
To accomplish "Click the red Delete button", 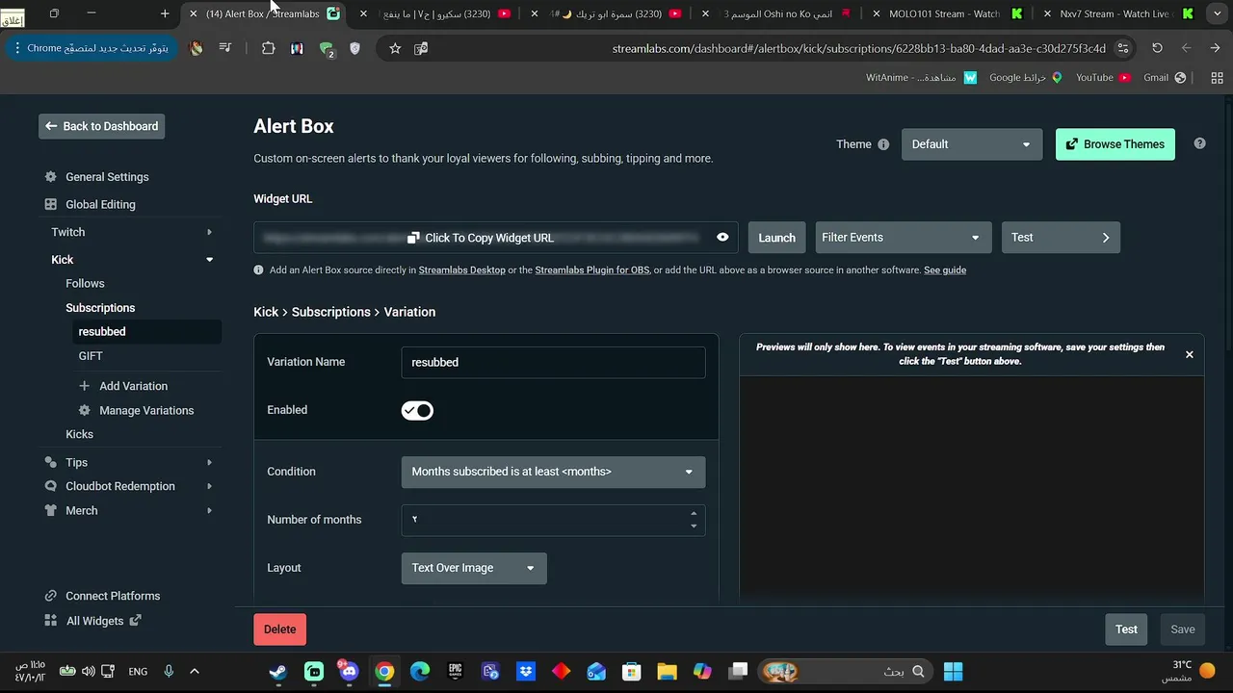I will (x=280, y=629).
